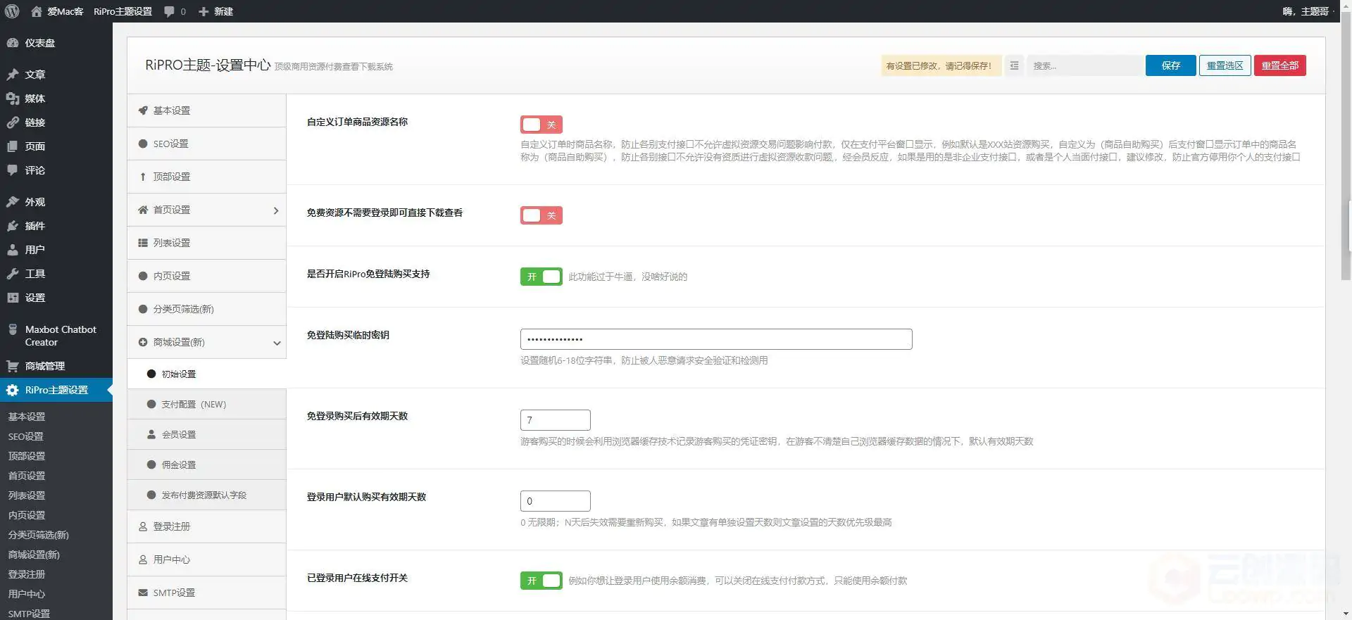This screenshot has height=620, width=1352.
Task: Open 基本设置 in WordPress submenu
Action: point(27,417)
